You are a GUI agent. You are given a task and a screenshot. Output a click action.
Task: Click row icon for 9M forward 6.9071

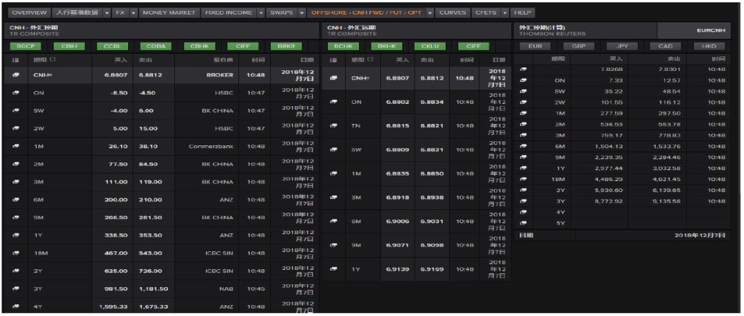coord(333,245)
